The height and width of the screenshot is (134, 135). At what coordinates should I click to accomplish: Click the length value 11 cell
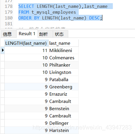[27, 50]
